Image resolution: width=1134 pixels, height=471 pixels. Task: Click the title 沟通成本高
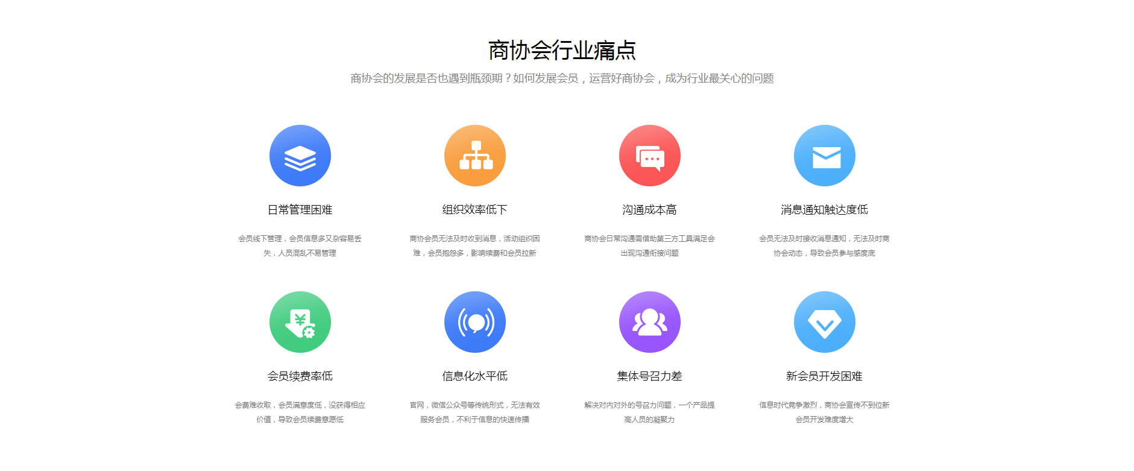pyautogui.click(x=650, y=210)
